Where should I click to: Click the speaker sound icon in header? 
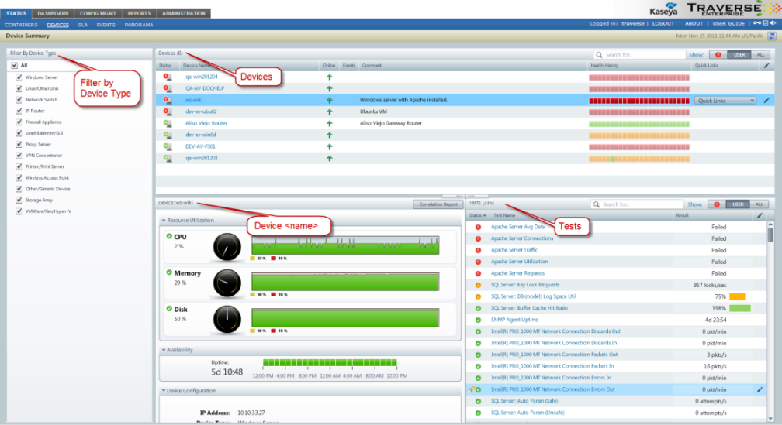tap(773, 24)
